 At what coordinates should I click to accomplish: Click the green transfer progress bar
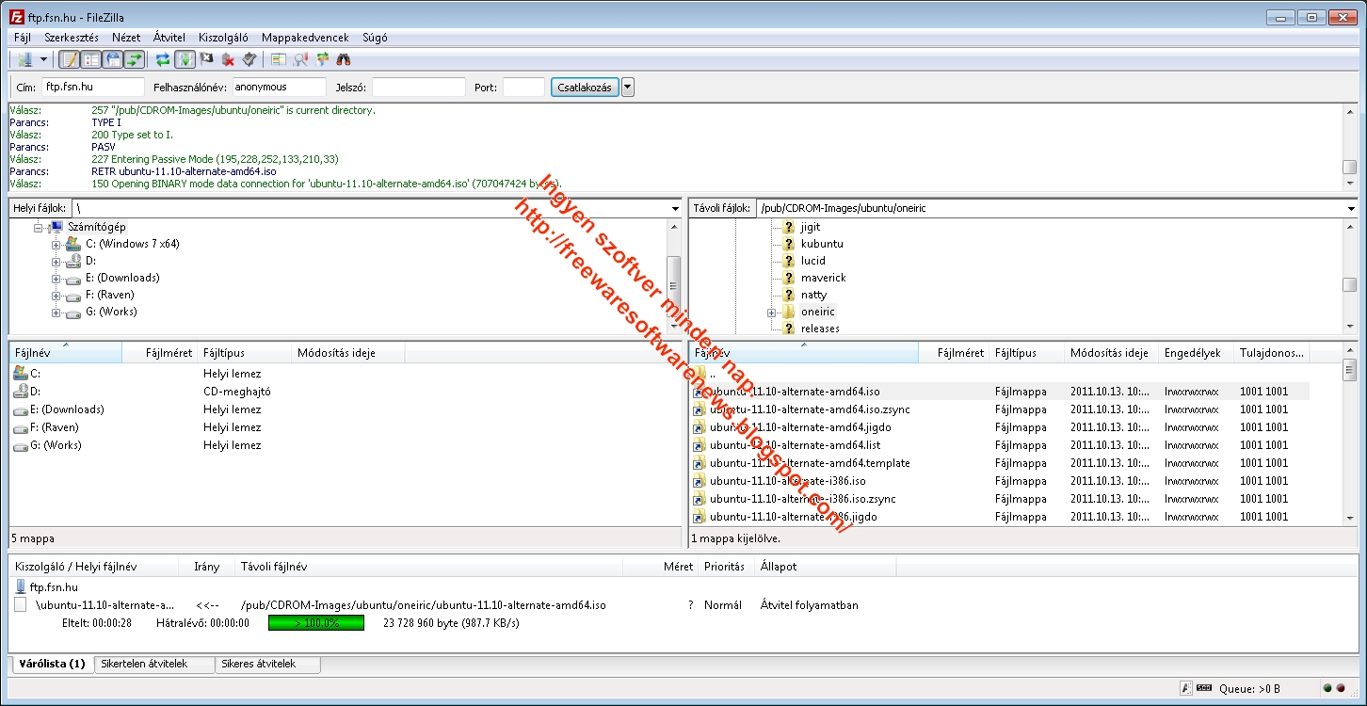(316, 622)
